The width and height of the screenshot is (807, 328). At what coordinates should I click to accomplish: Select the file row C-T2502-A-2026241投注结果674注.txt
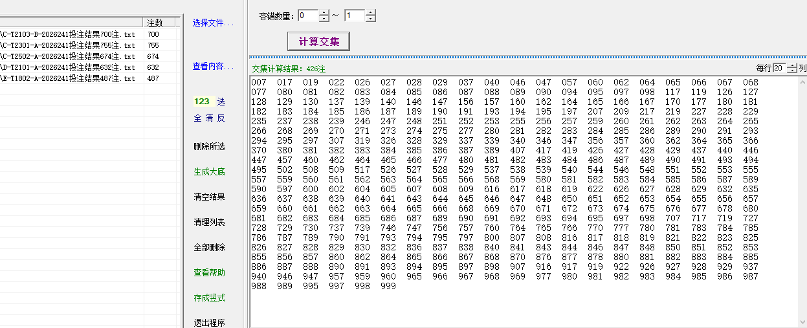click(90, 56)
